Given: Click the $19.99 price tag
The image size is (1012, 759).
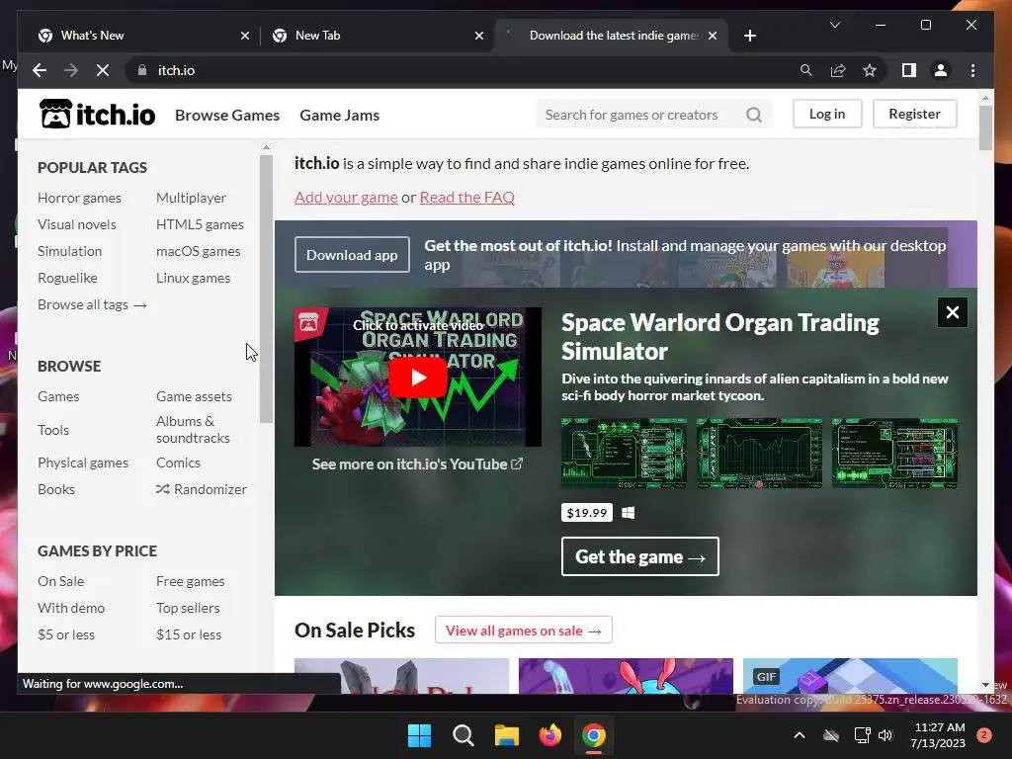Looking at the screenshot, I should pos(587,513).
